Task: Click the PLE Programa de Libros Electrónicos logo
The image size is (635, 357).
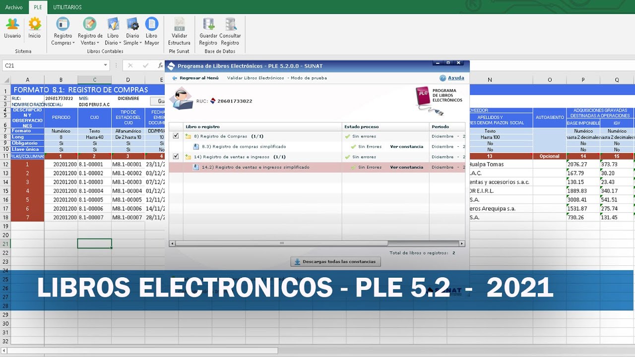Action: tap(440, 100)
